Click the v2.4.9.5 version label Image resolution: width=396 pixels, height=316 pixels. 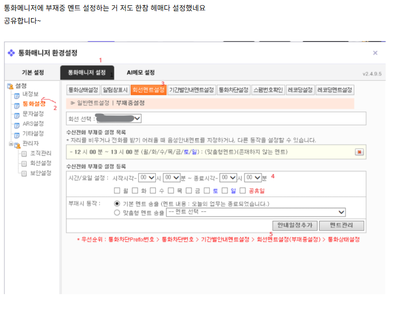[372, 74]
